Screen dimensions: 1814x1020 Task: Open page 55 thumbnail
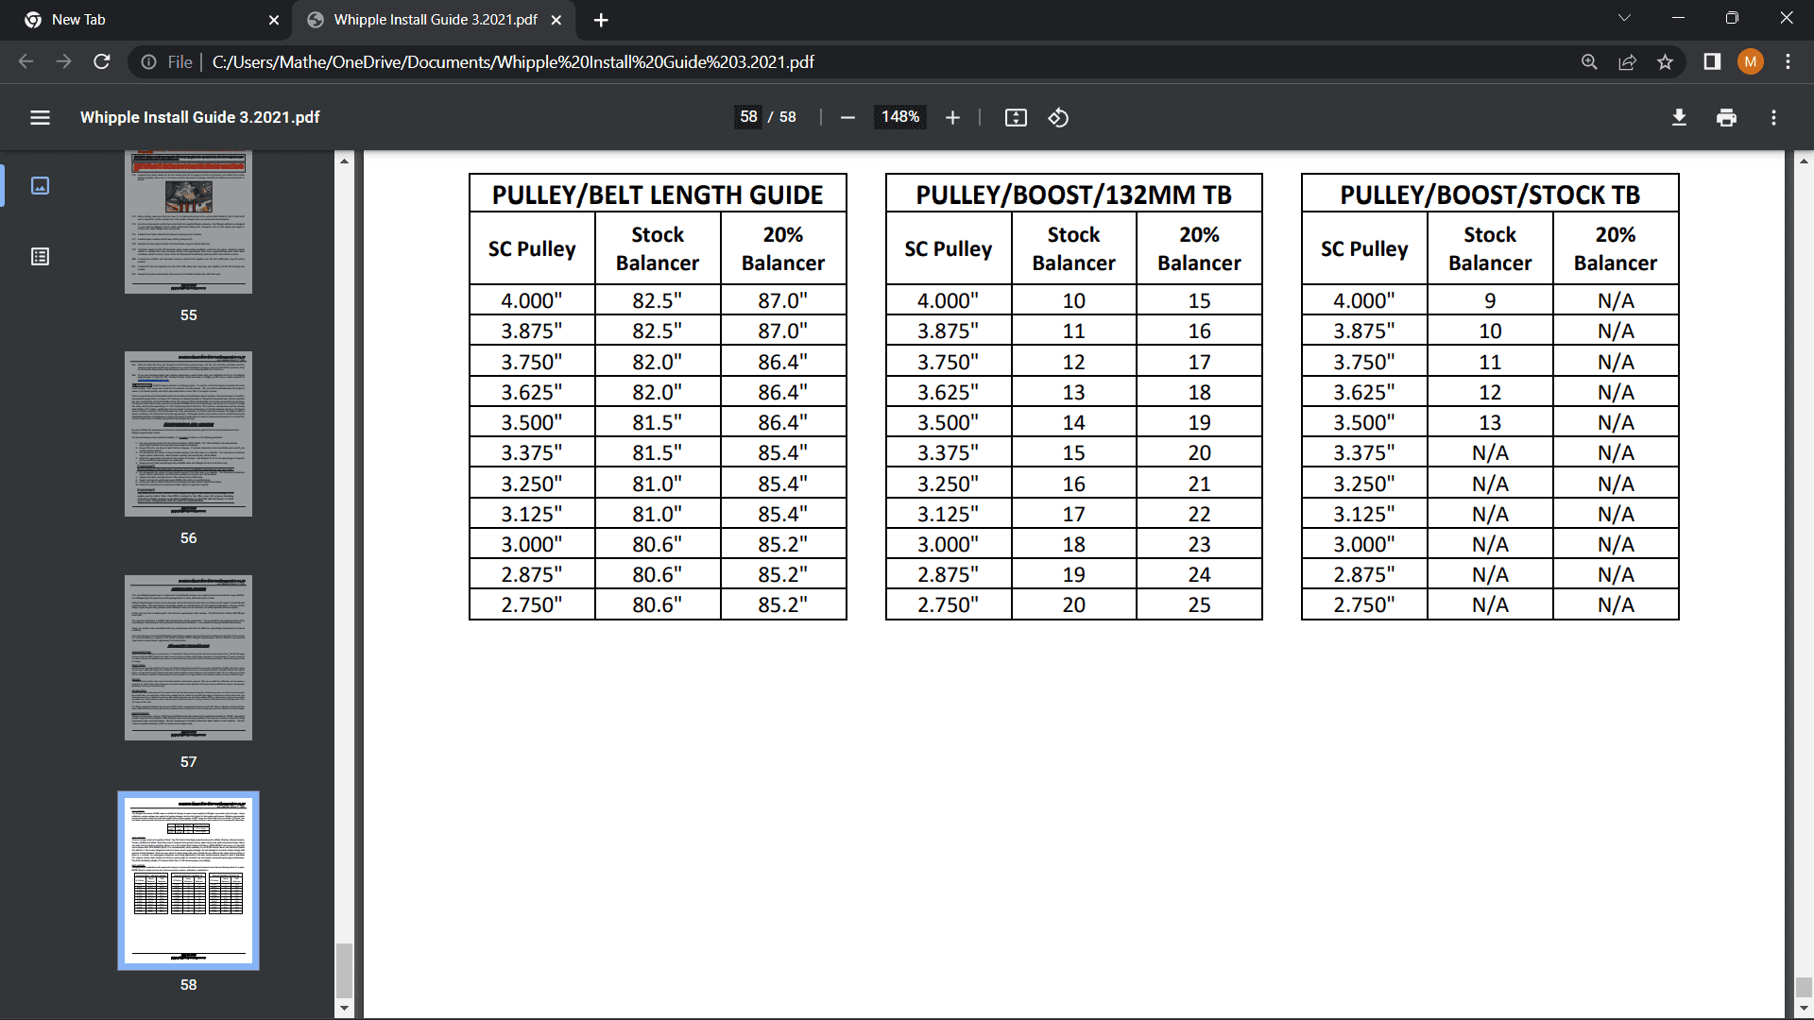click(x=188, y=222)
